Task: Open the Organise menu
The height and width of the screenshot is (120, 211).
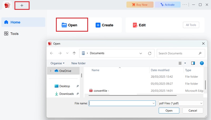Action: 57,63
